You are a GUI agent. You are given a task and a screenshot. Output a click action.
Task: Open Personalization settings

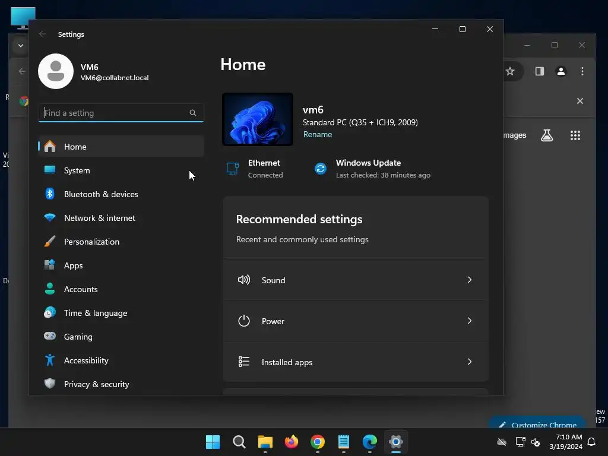121,242
